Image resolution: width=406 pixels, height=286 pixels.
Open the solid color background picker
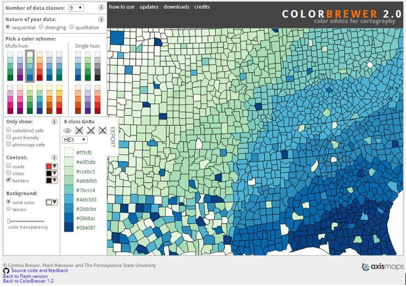52,202
